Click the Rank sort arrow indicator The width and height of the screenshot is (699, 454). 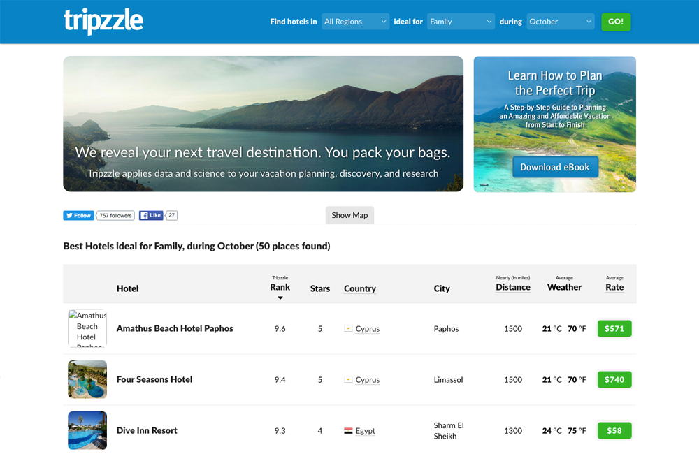pyautogui.click(x=280, y=298)
